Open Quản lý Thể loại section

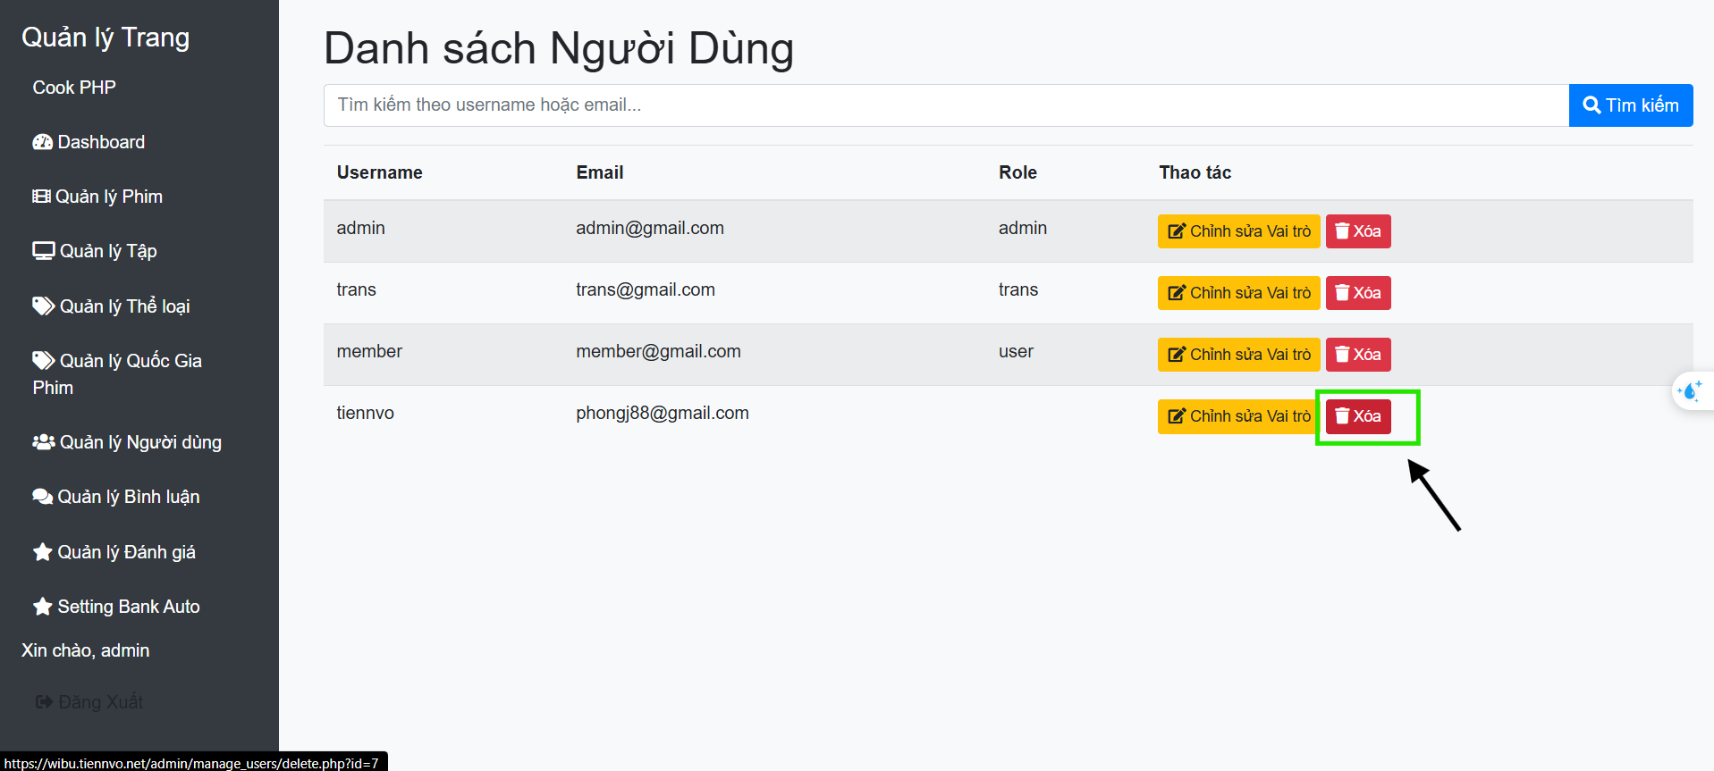112,306
